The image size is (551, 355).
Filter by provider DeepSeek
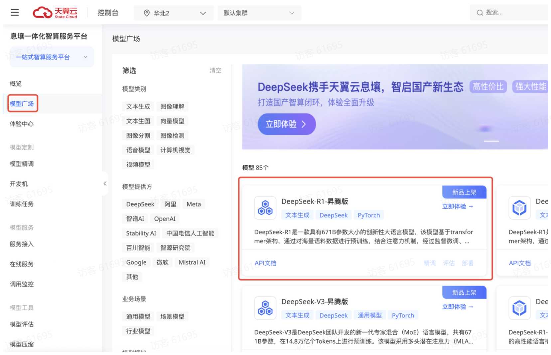140,204
